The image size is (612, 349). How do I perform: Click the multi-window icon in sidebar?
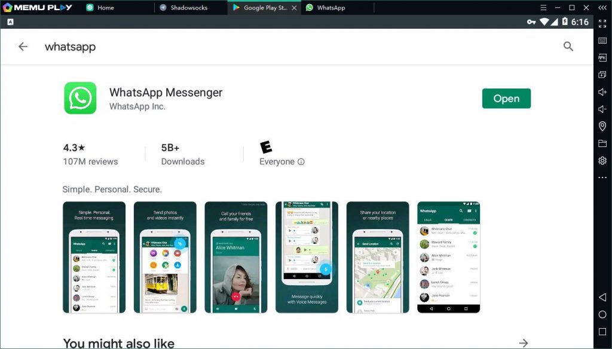[602, 75]
